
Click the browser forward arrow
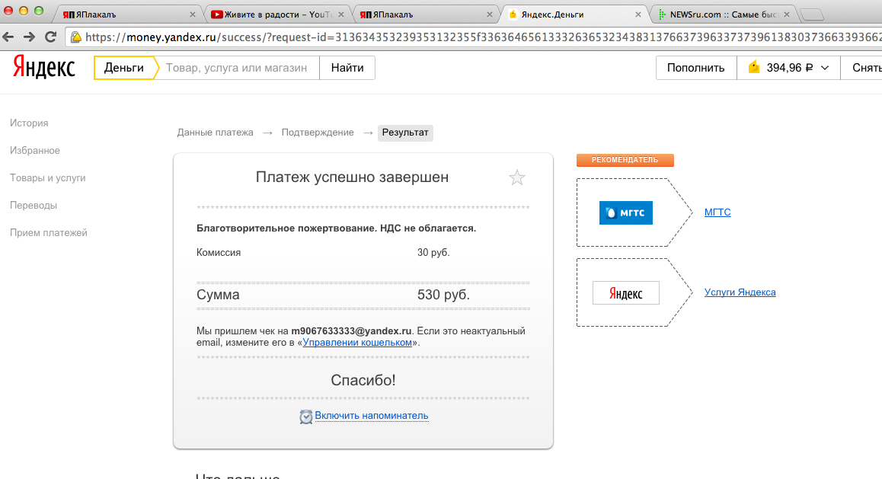point(29,37)
